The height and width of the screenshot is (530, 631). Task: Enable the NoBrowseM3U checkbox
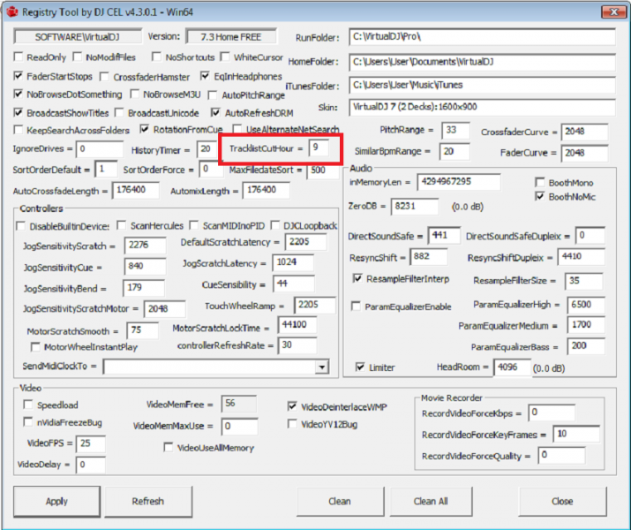(x=135, y=95)
